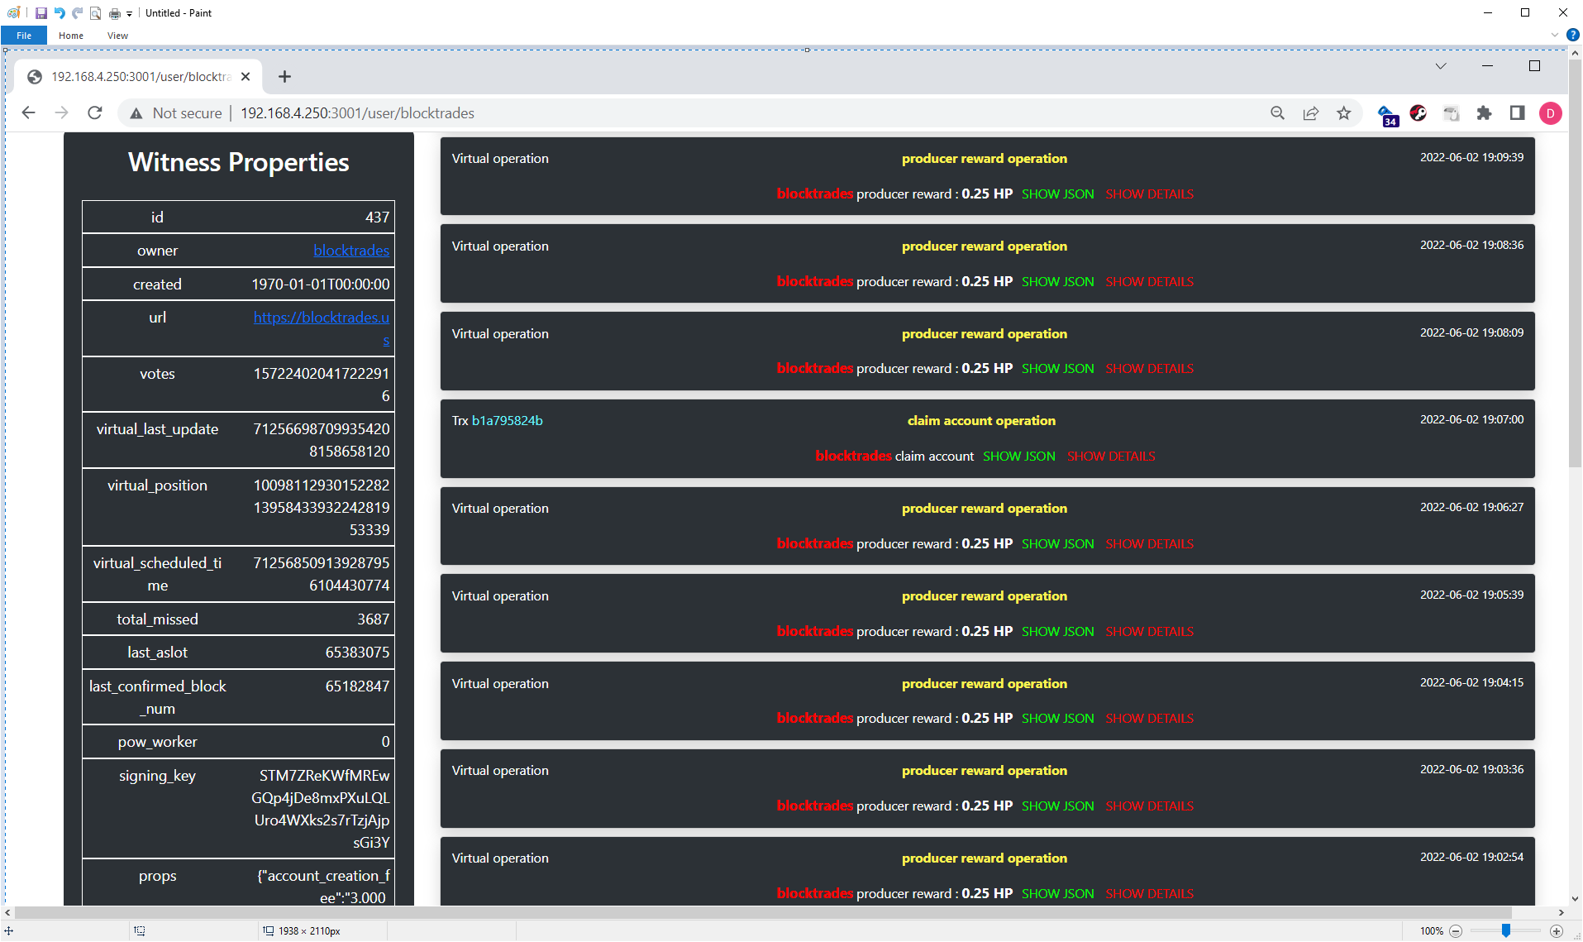Screen dimensions: 1583x942
Task: Show details for the 19:08:09 producer reward
Action: tap(1150, 369)
